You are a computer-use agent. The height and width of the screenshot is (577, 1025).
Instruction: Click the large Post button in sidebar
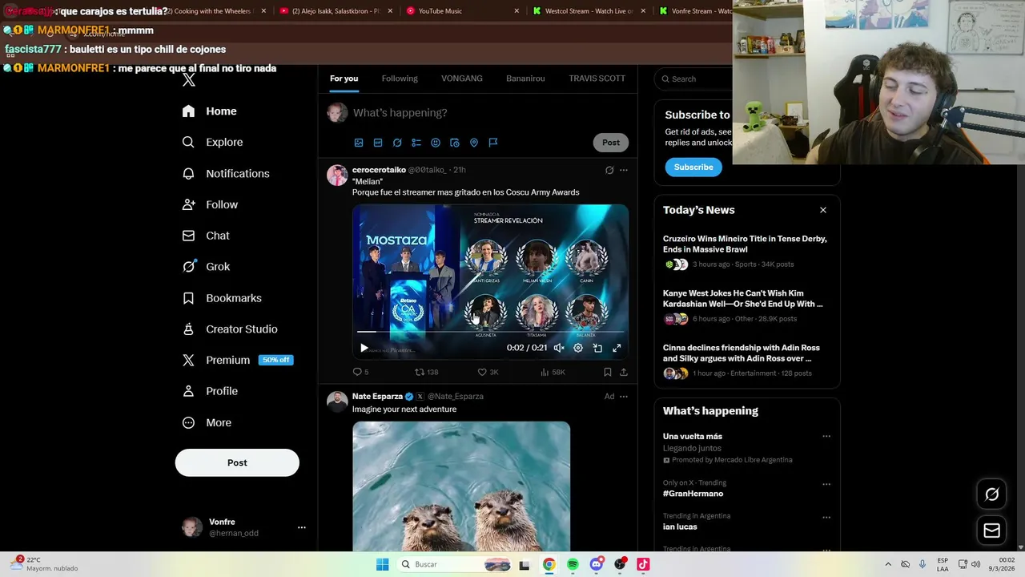[237, 462]
